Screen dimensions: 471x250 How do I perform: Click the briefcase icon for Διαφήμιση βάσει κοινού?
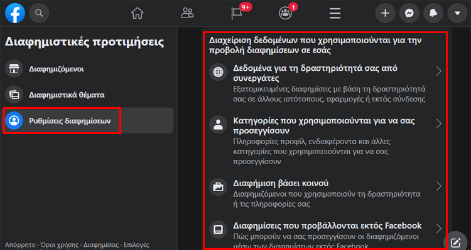point(218,187)
